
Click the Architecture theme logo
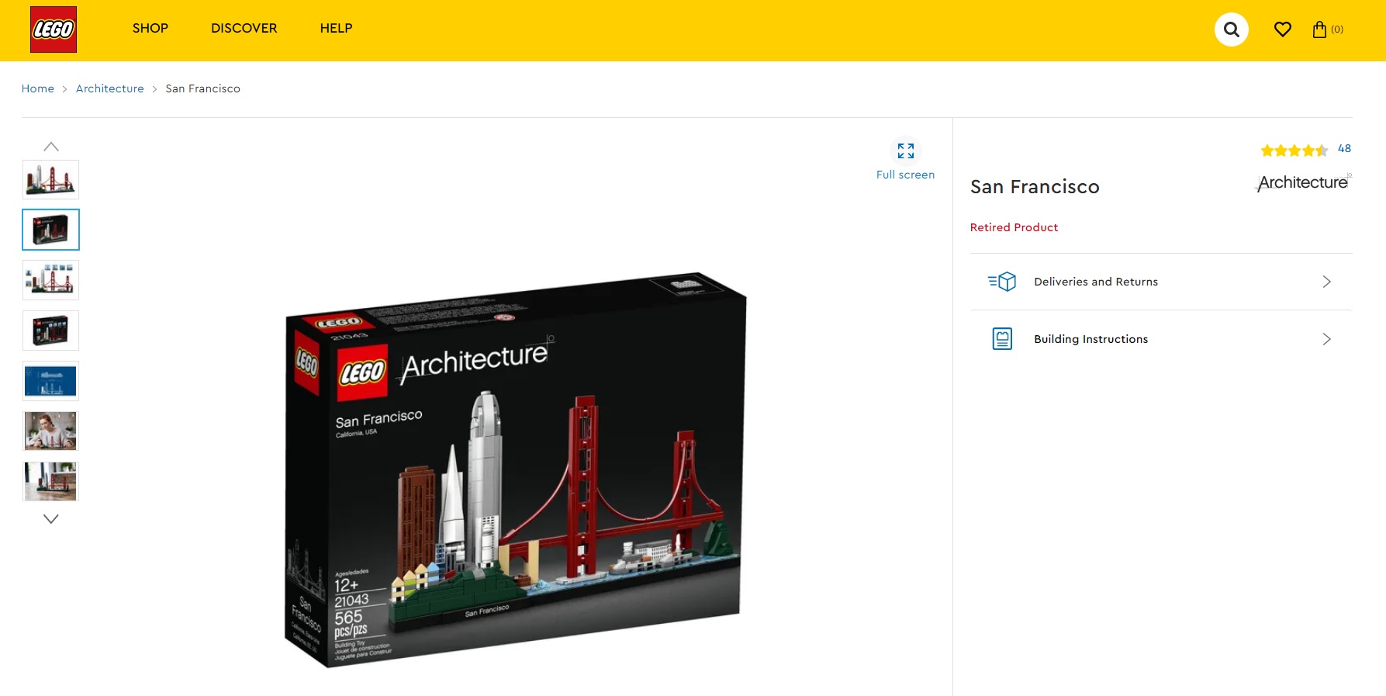tap(1303, 182)
